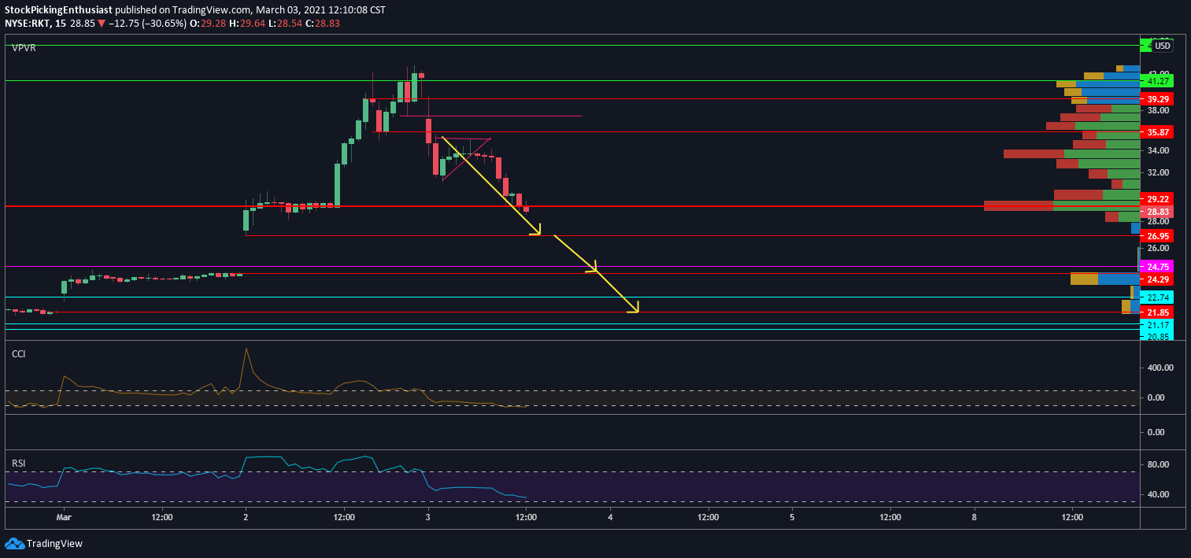The image size is (1191, 558).
Task: Open the USD currency selector
Action: click(1163, 46)
